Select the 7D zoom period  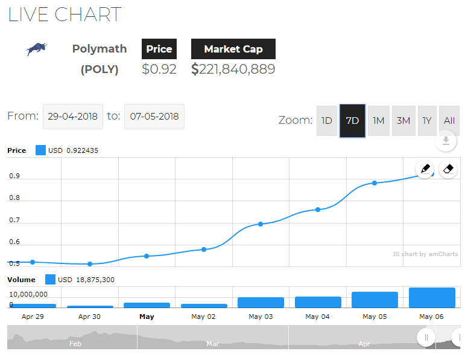tap(352, 121)
